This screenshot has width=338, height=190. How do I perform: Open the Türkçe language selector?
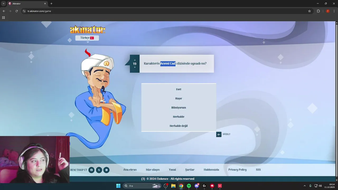(x=87, y=38)
